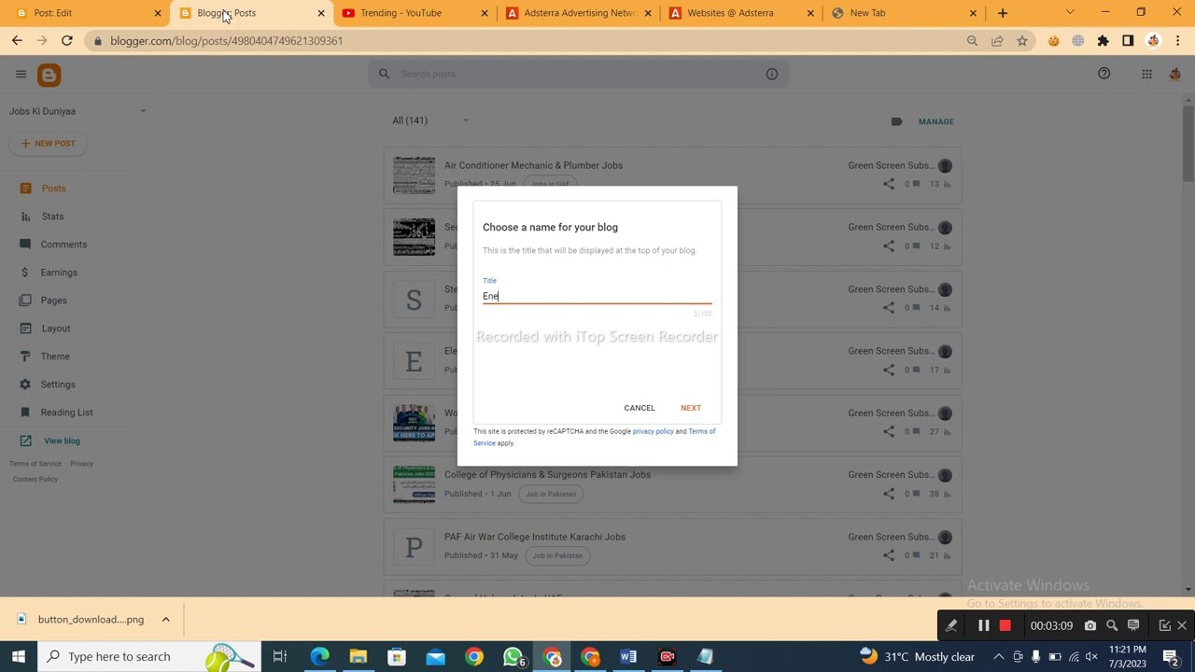The image size is (1195, 672).
Task: Open the Chrome tab search dropdown
Action: click(1070, 13)
